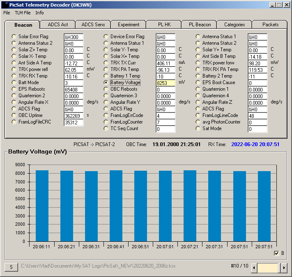Viewport: 292px width, 277px height.
Task: Select the TC Seq Count radio button
Action: tap(106, 128)
